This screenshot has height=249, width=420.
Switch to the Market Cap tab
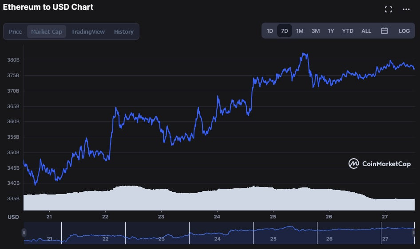[47, 31]
